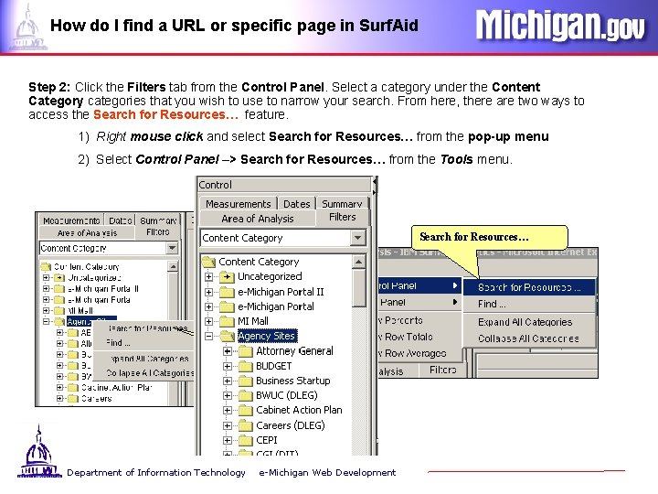Open Filters tab in left small panel
658x494 pixels.
(157, 231)
